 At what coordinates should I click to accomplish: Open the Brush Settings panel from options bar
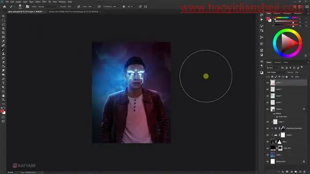click(x=27, y=7)
